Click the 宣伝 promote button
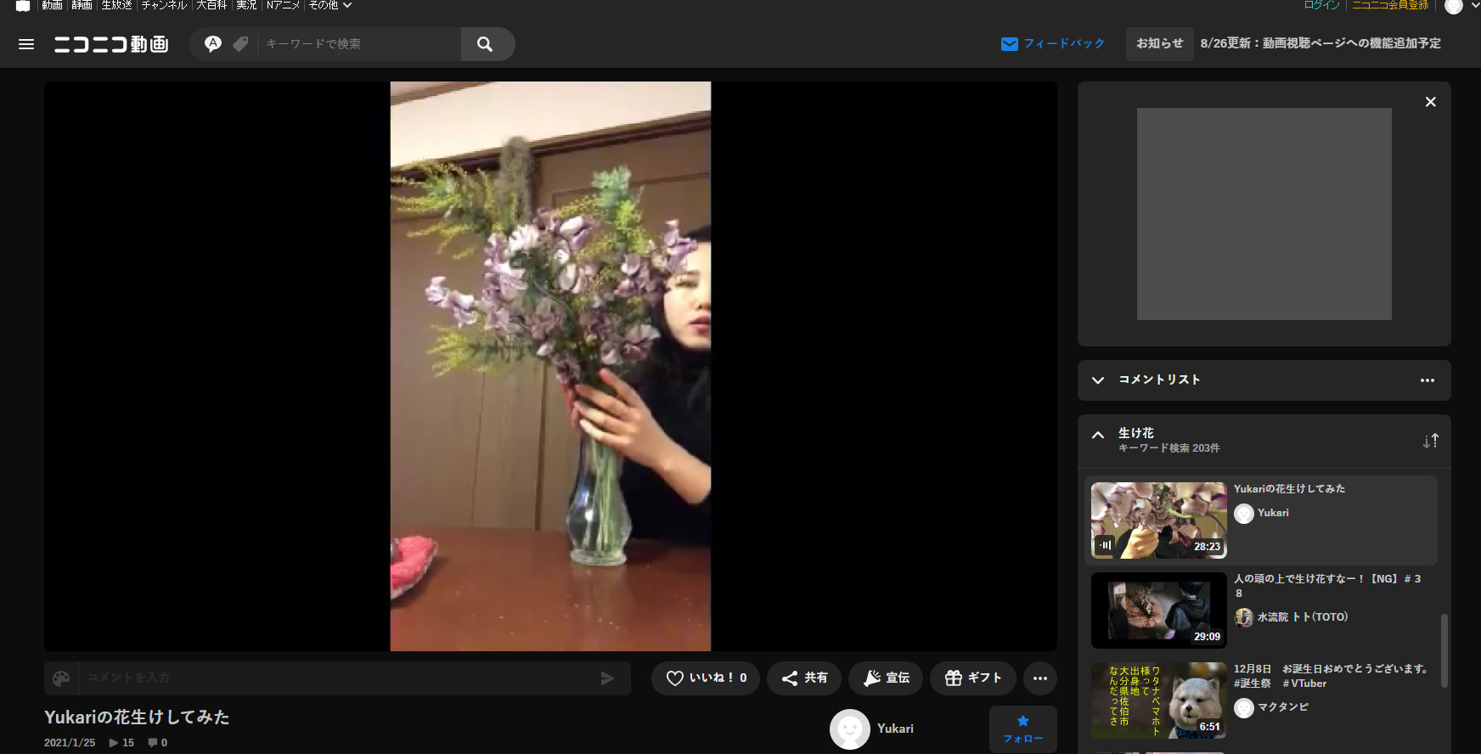This screenshot has height=754, width=1481. 886,678
